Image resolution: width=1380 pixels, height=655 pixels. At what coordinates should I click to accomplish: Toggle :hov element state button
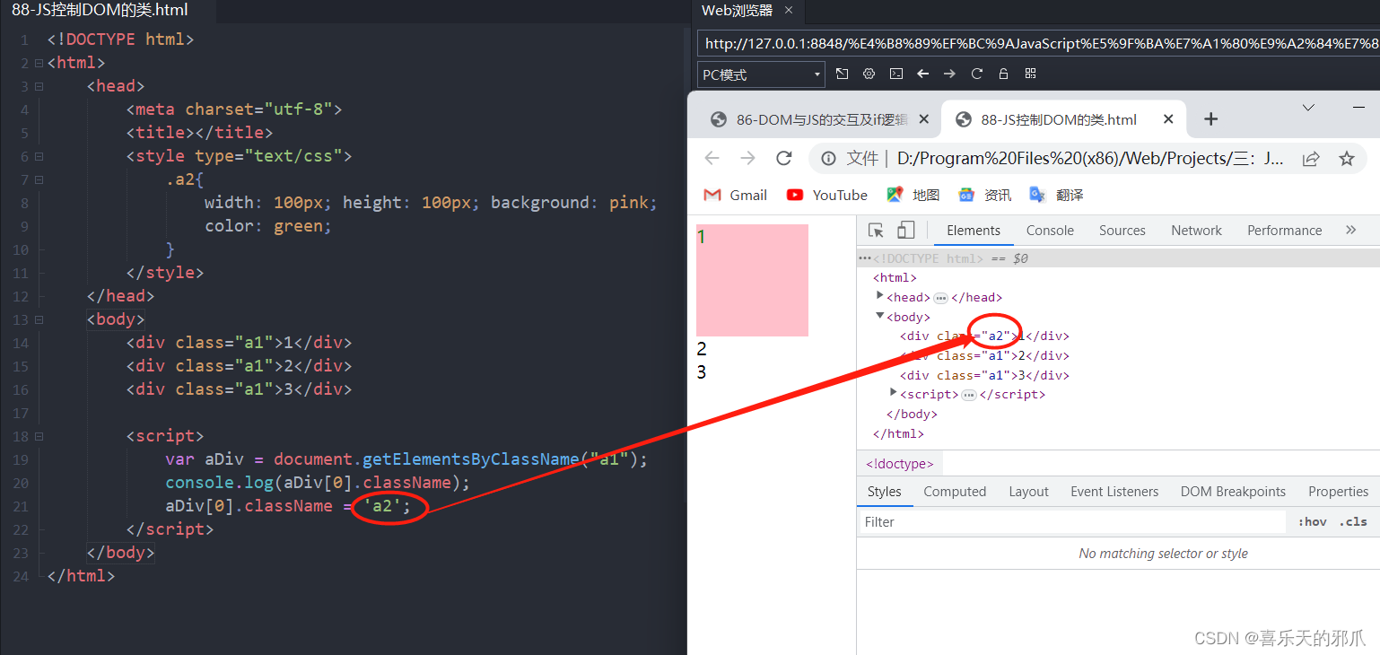pyautogui.click(x=1312, y=522)
